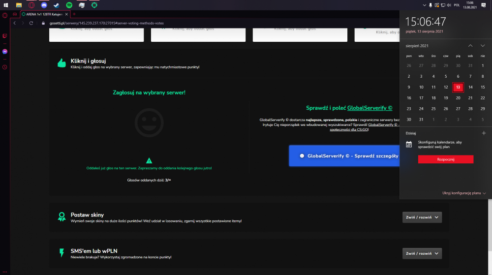Open Discord from the taskbar
492x275 pixels.
44,5
